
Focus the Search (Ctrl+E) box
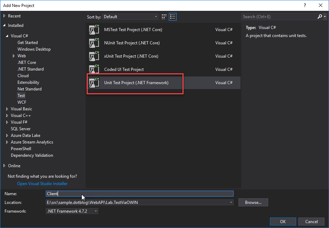coord(279,16)
